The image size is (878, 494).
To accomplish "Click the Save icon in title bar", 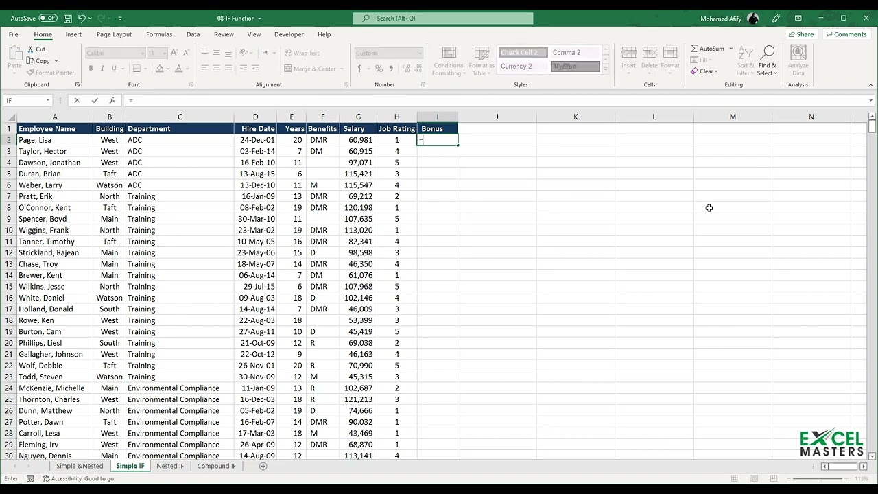I will (x=67, y=19).
